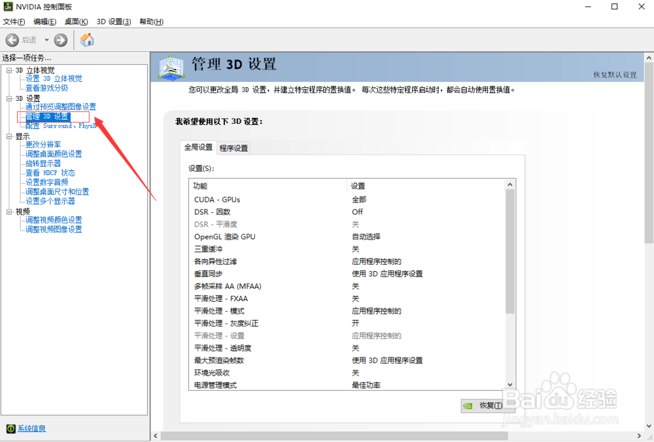Click the settings list scrollbar thumb
This screenshot has width=654, height=442.
(x=510, y=251)
